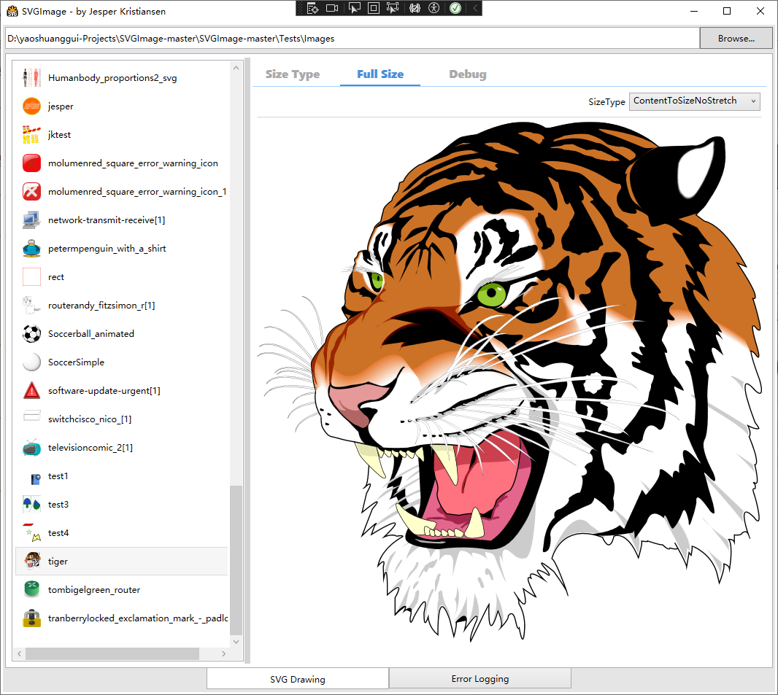Switch to the Size Type tab
The image size is (778, 695).
[x=292, y=74]
